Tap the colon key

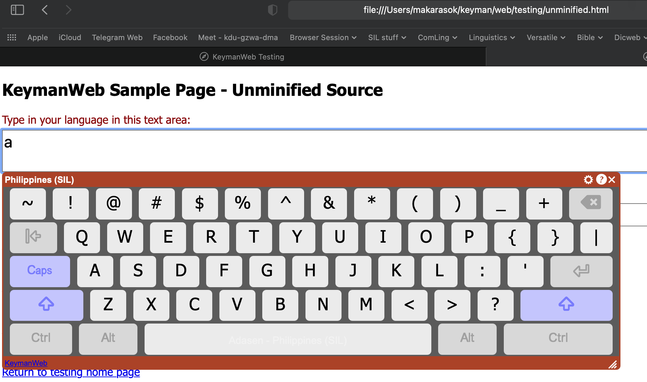pyautogui.click(x=482, y=271)
